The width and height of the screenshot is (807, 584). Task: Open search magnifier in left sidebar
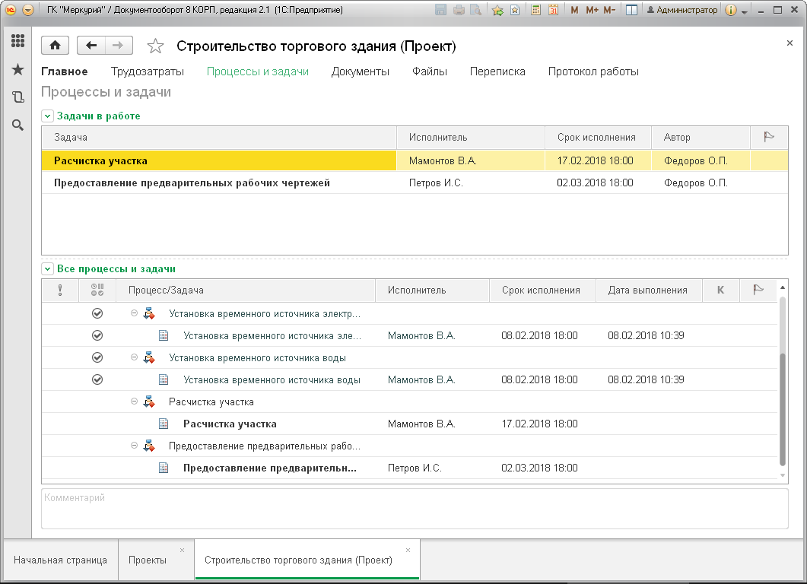pyautogui.click(x=18, y=125)
